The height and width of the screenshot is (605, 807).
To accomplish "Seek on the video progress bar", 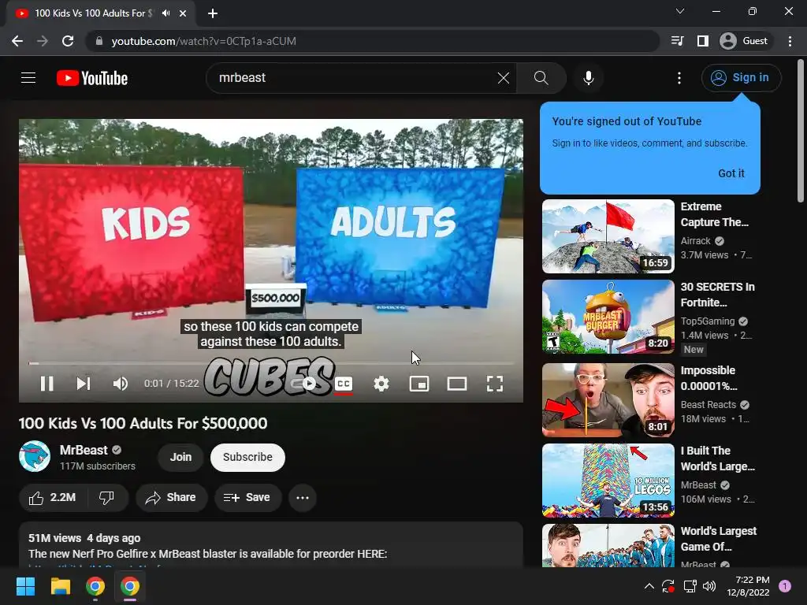I will [271, 363].
